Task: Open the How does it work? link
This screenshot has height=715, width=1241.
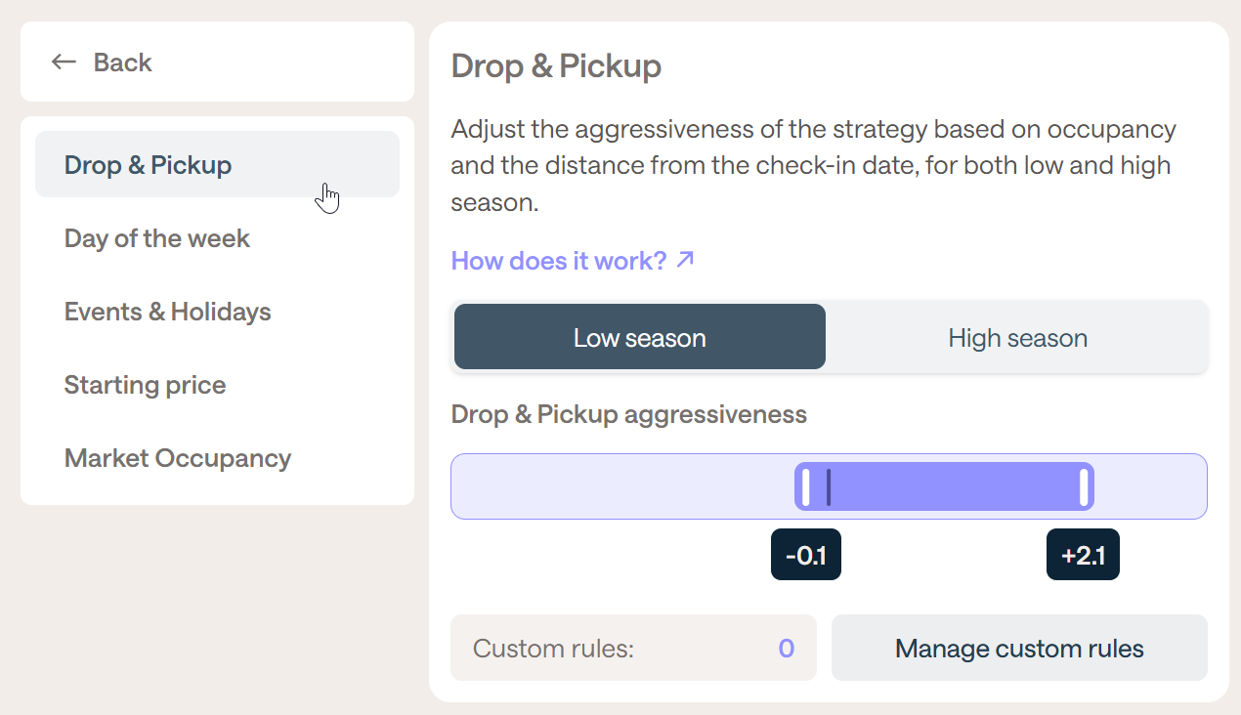Action: (x=559, y=261)
